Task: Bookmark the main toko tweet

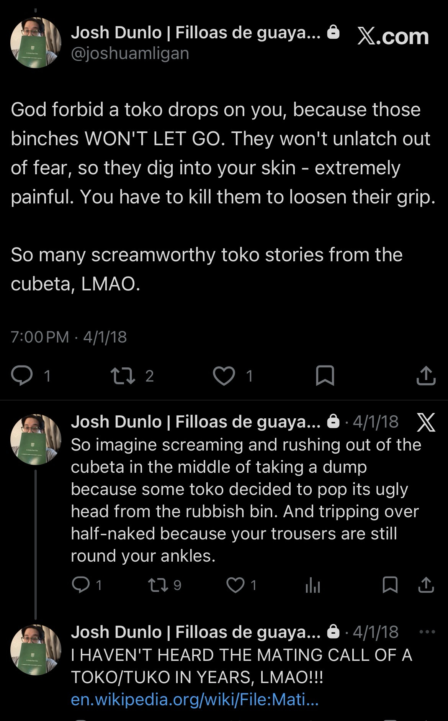Action: click(x=325, y=376)
